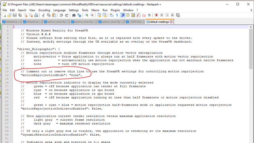Click line number 14 in the margin
This screenshot has width=254, height=143.
point(7,75)
